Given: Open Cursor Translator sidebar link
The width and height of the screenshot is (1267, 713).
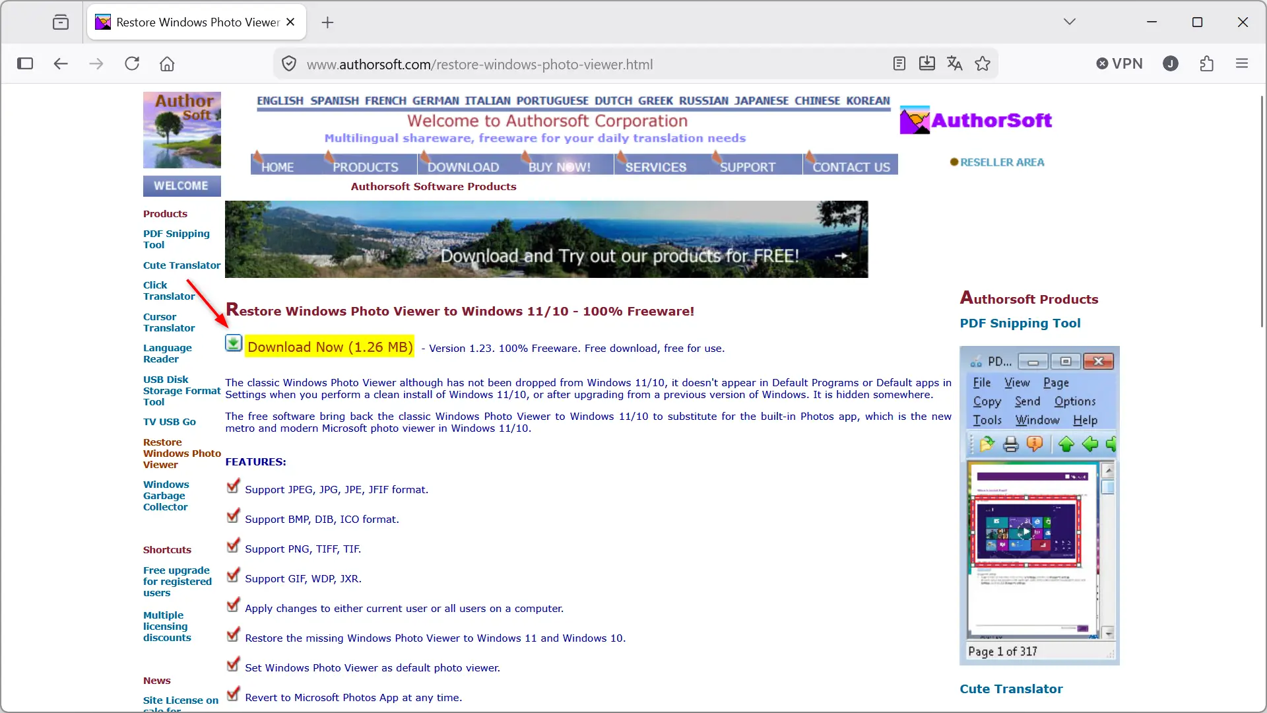Looking at the screenshot, I should [x=169, y=322].
